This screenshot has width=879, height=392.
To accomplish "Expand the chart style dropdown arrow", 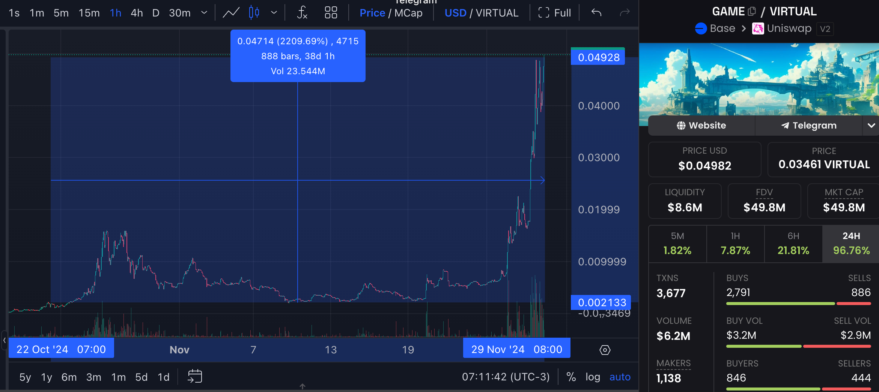I will click(x=274, y=13).
